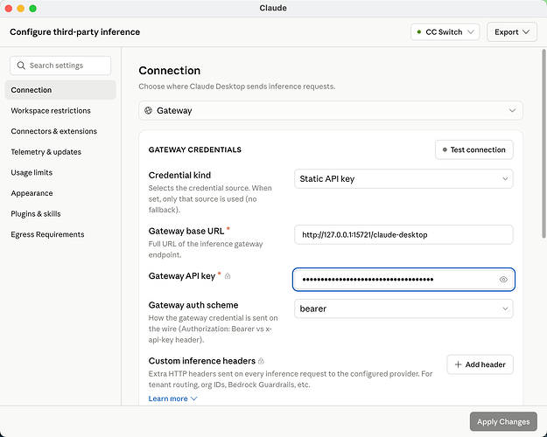
Task: Click the magnifier icon in Search settings
Action: point(21,66)
